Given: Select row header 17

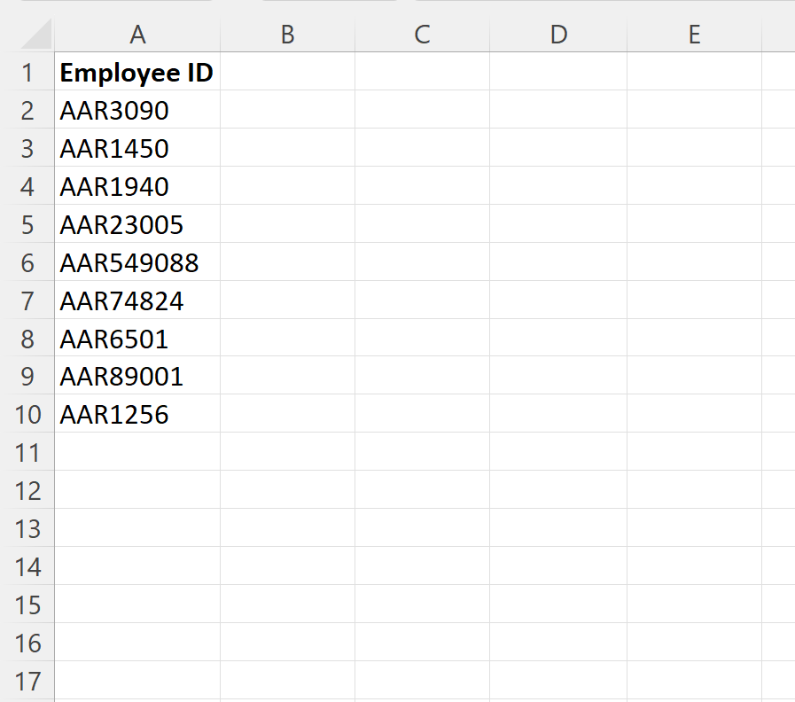Looking at the screenshot, I should [29, 682].
